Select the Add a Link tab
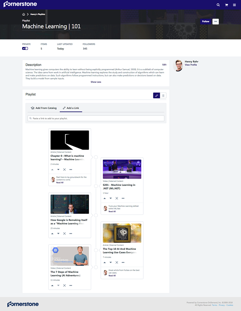The image size is (241, 311). coord(71,108)
